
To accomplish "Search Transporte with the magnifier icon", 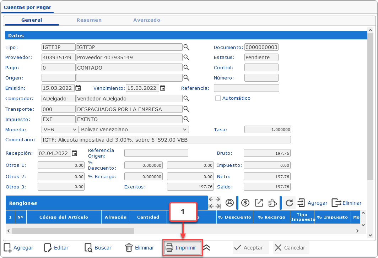I will point(186,109).
